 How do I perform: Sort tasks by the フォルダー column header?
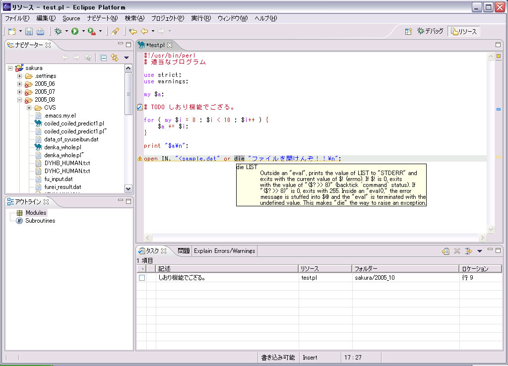point(406,268)
